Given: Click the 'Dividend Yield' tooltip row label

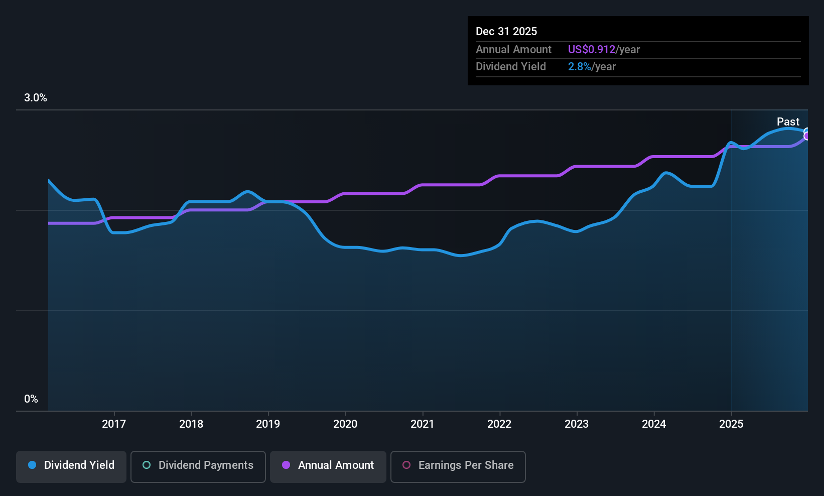Looking at the screenshot, I should click(x=511, y=66).
